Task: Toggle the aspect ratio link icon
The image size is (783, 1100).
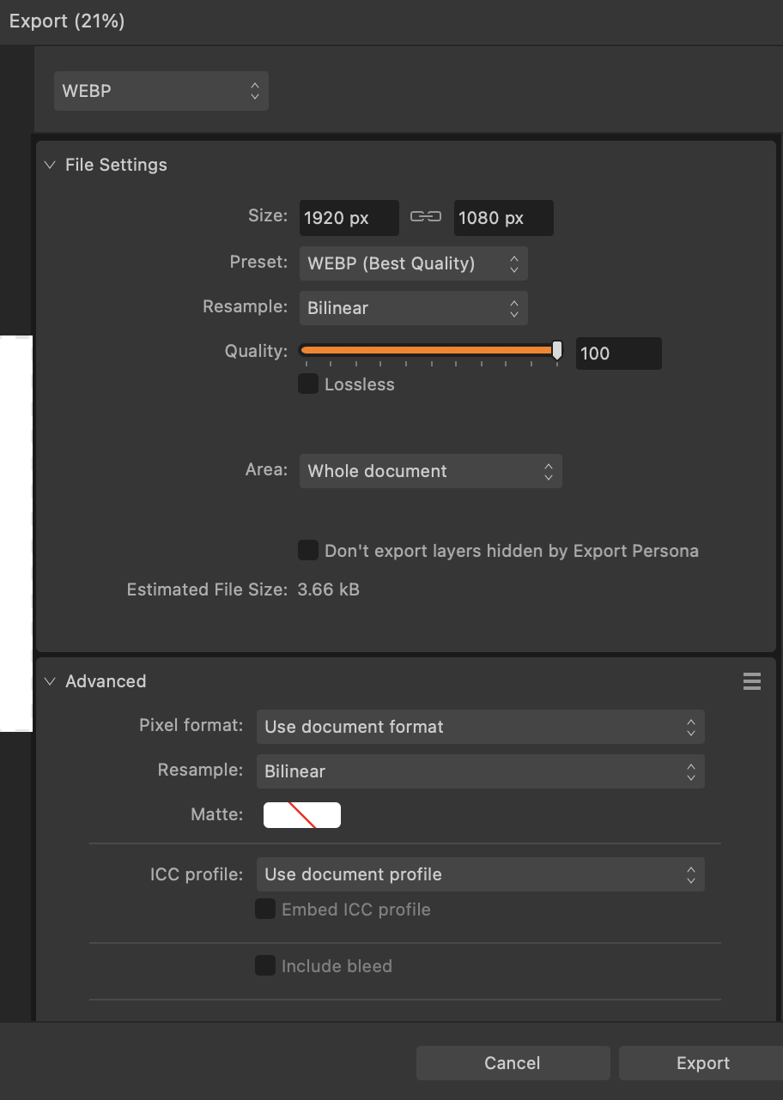Action: [426, 217]
